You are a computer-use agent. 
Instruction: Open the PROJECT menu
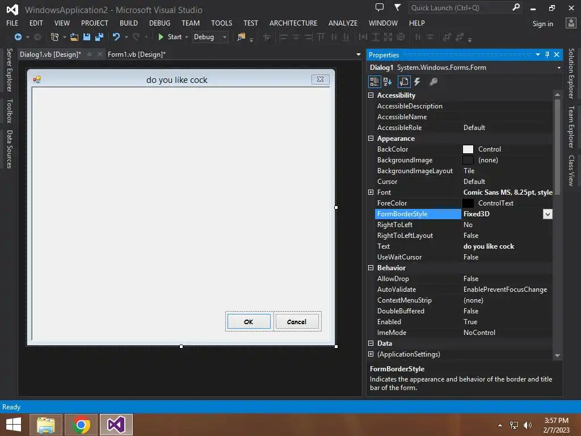pyautogui.click(x=95, y=23)
